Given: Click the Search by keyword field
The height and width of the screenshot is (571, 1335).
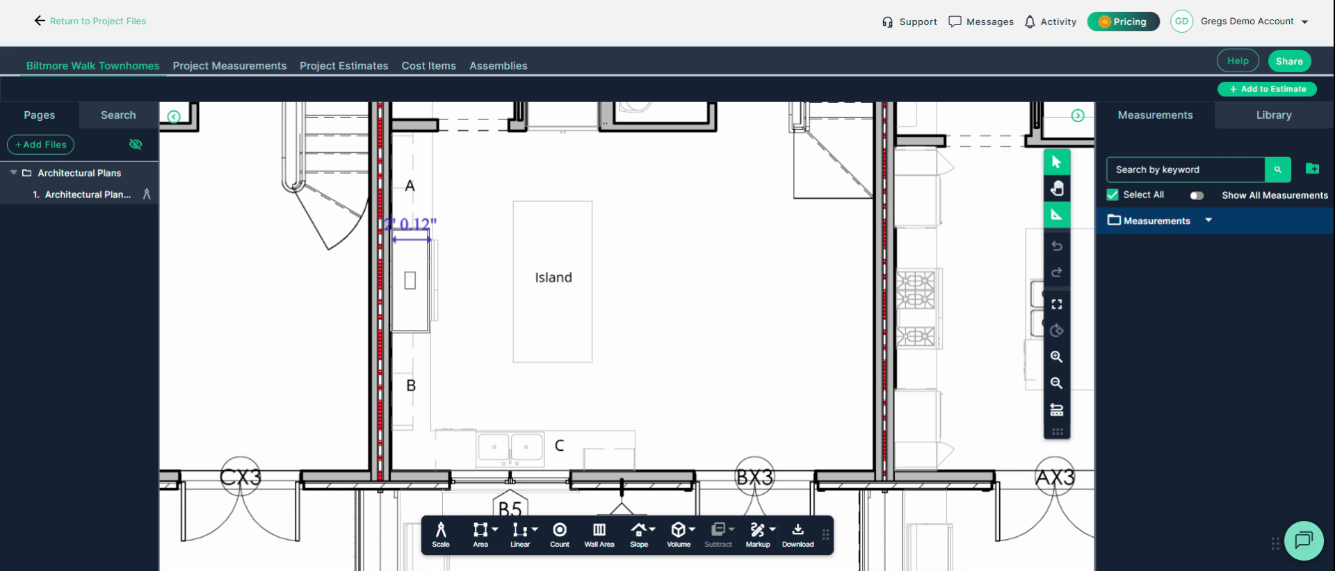Looking at the screenshot, I should coord(1186,169).
